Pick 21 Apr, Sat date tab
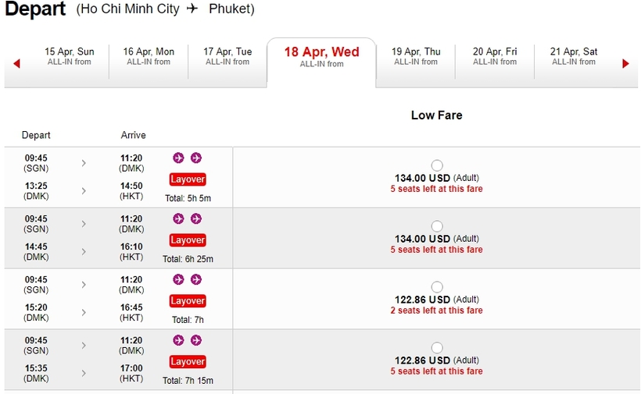 [573, 56]
